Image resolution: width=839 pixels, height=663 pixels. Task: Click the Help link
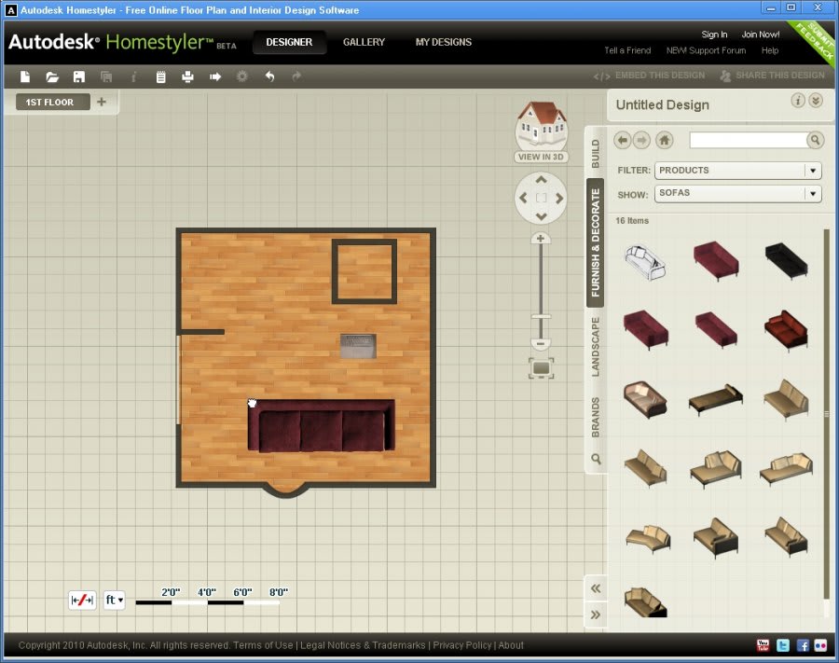(x=770, y=50)
